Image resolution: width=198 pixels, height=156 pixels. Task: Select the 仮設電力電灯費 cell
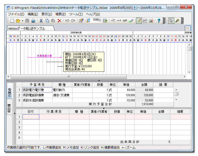coord(37,90)
